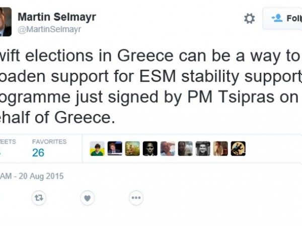
Task: Open the 20 Aug 2015 timestamp
Action: pyautogui.click(x=32, y=176)
